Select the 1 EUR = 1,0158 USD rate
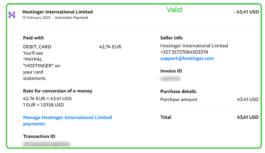The width and height of the screenshot is (265, 153). [x=43, y=105]
